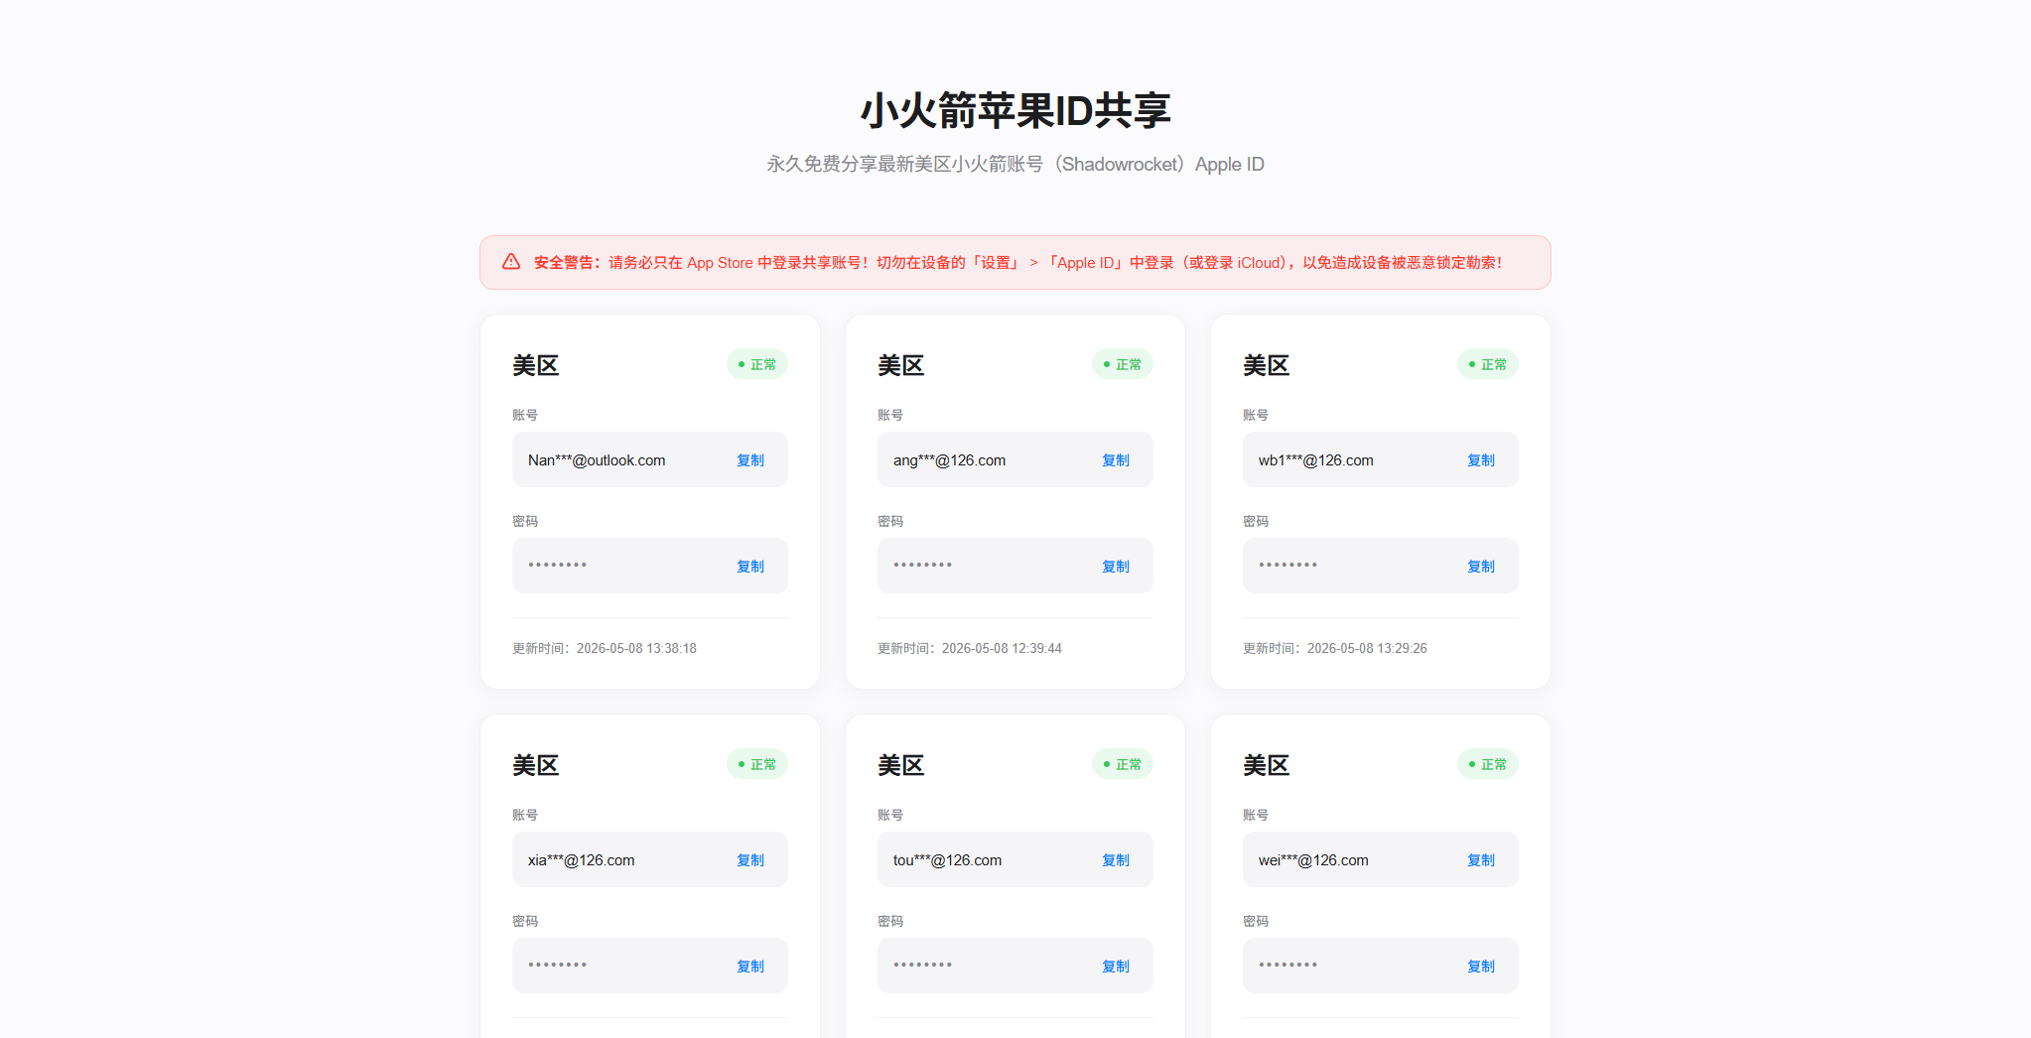Click 正常 status badge on tou***@126.com card

pos(1123,764)
